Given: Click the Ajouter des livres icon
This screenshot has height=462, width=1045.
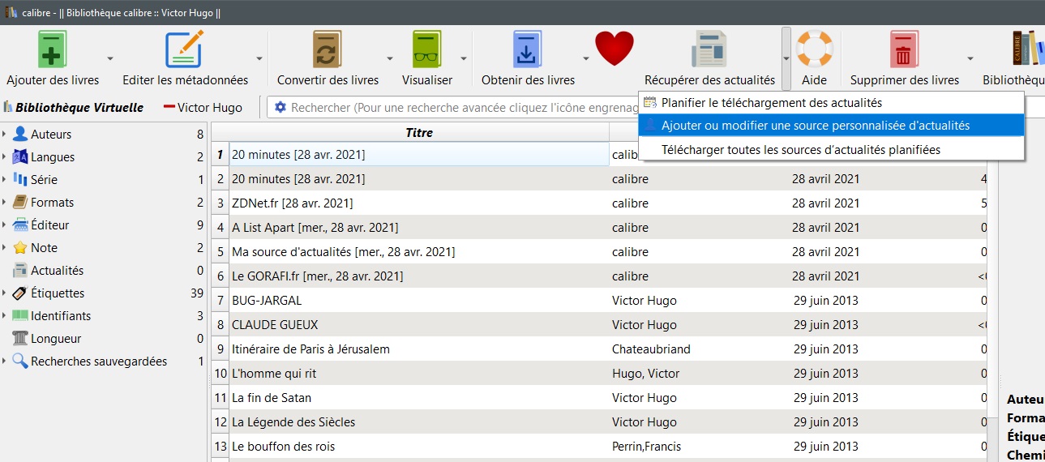Looking at the screenshot, I should [53, 49].
